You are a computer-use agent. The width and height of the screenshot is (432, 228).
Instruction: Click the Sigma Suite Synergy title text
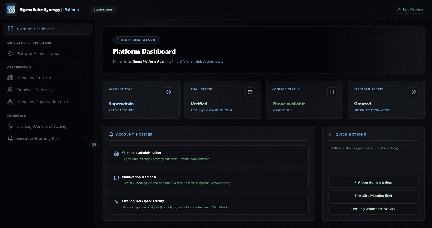40,10
